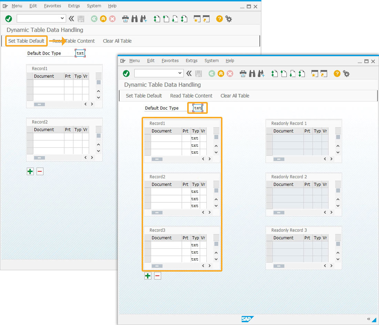Viewport: 379px width, 325px height.
Task: Click scroll-right arrow of Record3 table in front window
Action: coord(209,266)
